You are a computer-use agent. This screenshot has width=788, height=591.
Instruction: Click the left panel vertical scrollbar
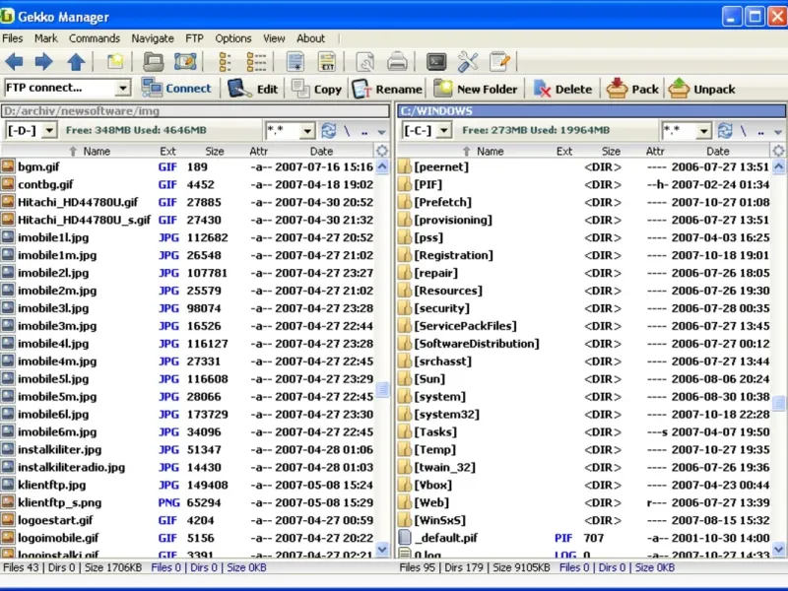point(382,391)
